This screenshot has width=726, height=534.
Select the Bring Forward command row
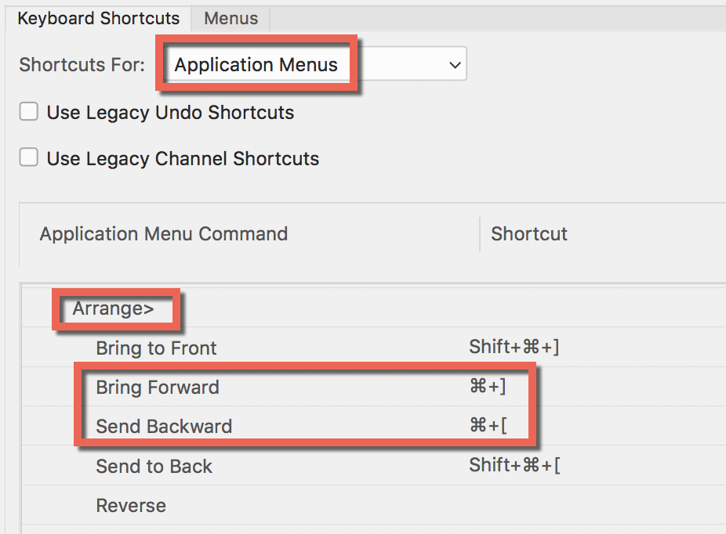(157, 387)
